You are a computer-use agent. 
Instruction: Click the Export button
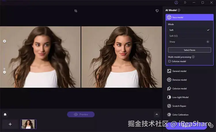[x=186, y=126]
